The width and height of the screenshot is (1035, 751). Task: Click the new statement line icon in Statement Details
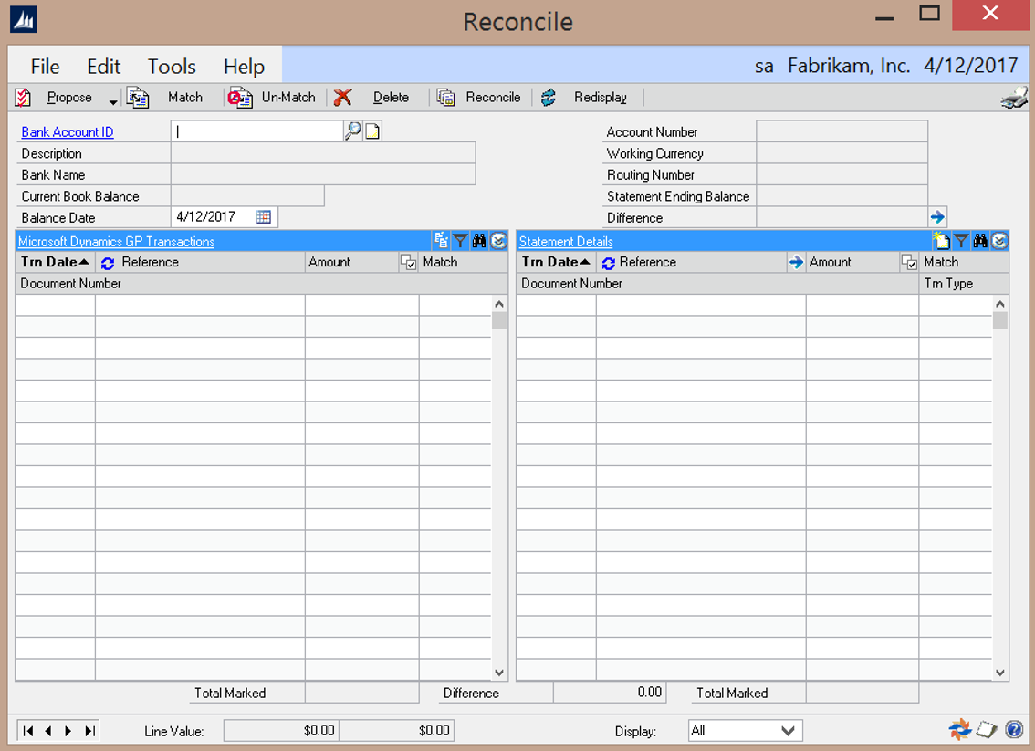941,241
